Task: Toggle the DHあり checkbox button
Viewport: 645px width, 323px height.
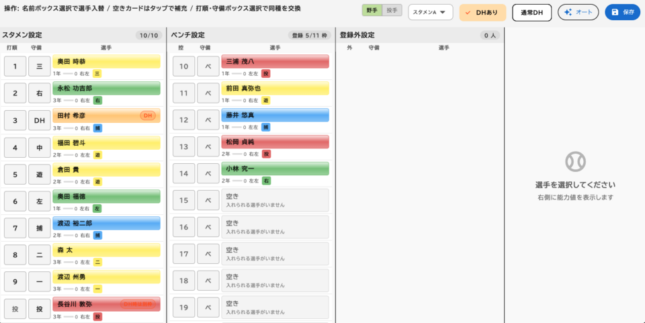Action: tap(482, 12)
